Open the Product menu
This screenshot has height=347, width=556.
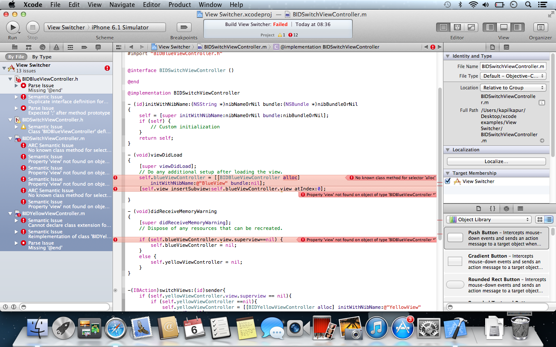click(x=179, y=5)
